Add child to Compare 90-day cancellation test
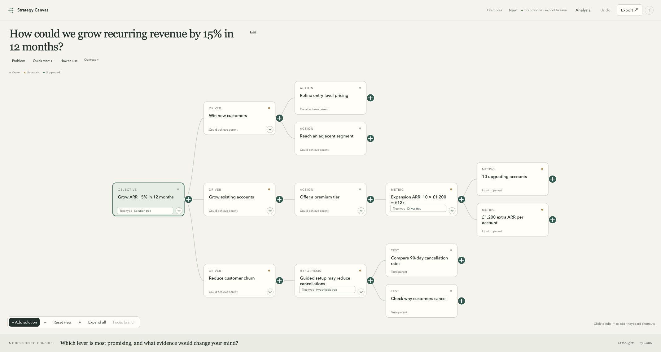This screenshot has width=661, height=352. tap(462, 260)
